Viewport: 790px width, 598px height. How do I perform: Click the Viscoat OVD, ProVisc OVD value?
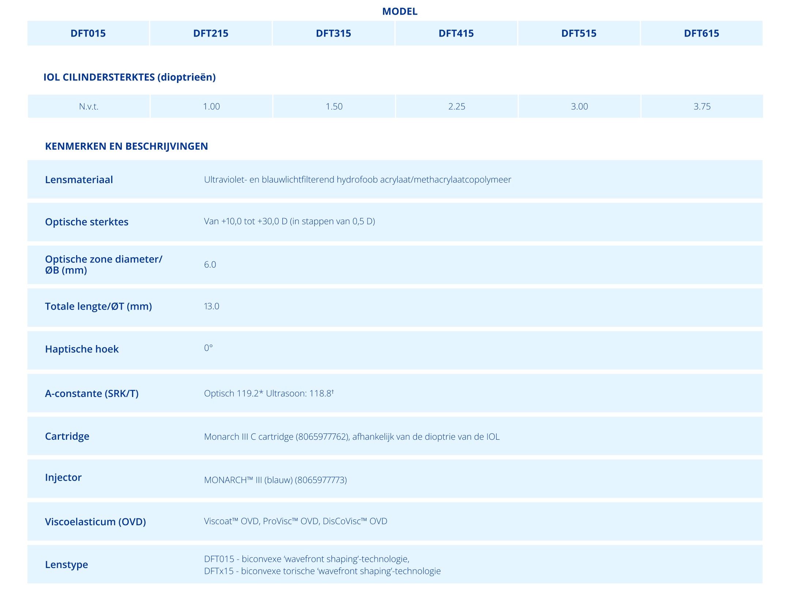coord(296,521)
